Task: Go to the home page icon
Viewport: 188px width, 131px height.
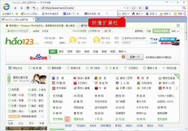Action: point(28,8)
